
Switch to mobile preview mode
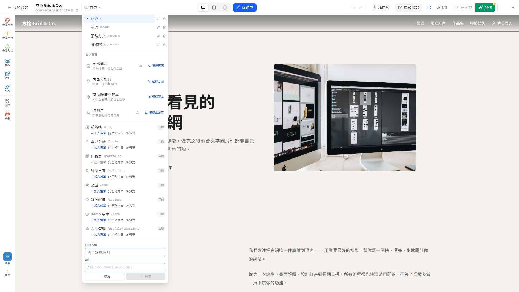(x=225, y=8)
